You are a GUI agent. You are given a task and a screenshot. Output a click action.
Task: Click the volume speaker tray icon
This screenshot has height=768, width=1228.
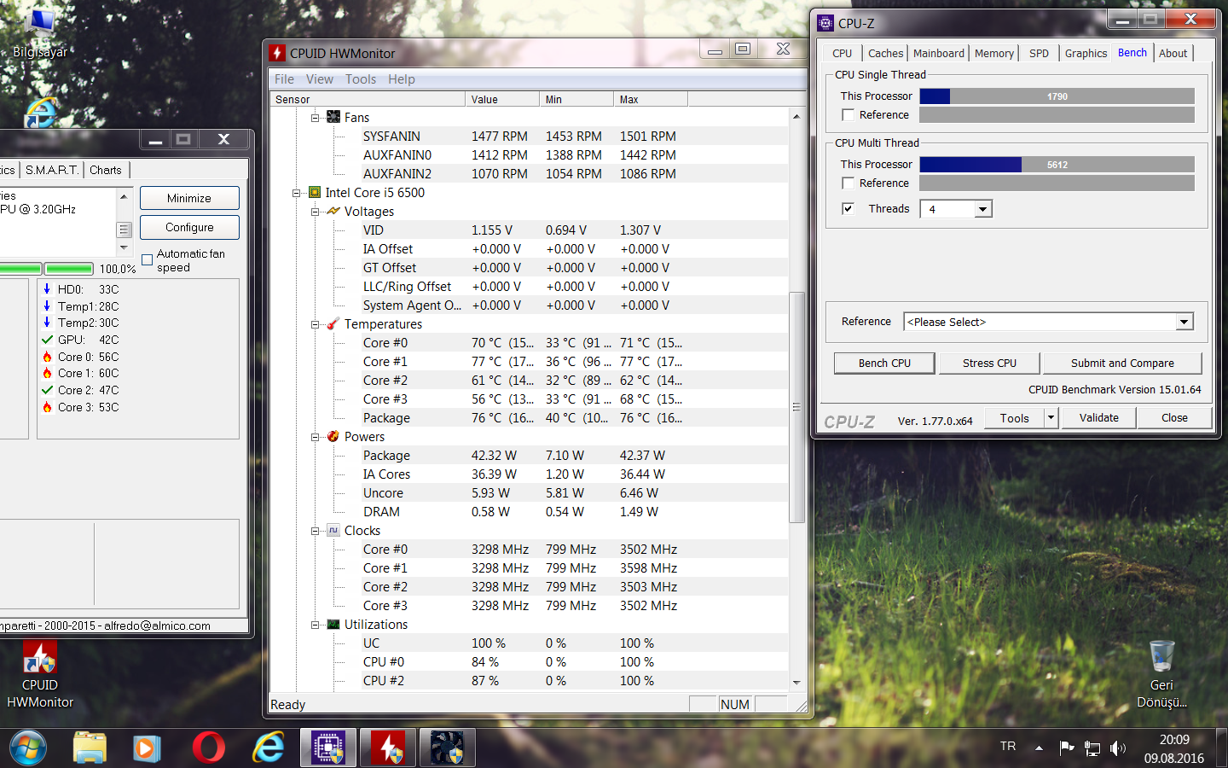coord(1118,748)
